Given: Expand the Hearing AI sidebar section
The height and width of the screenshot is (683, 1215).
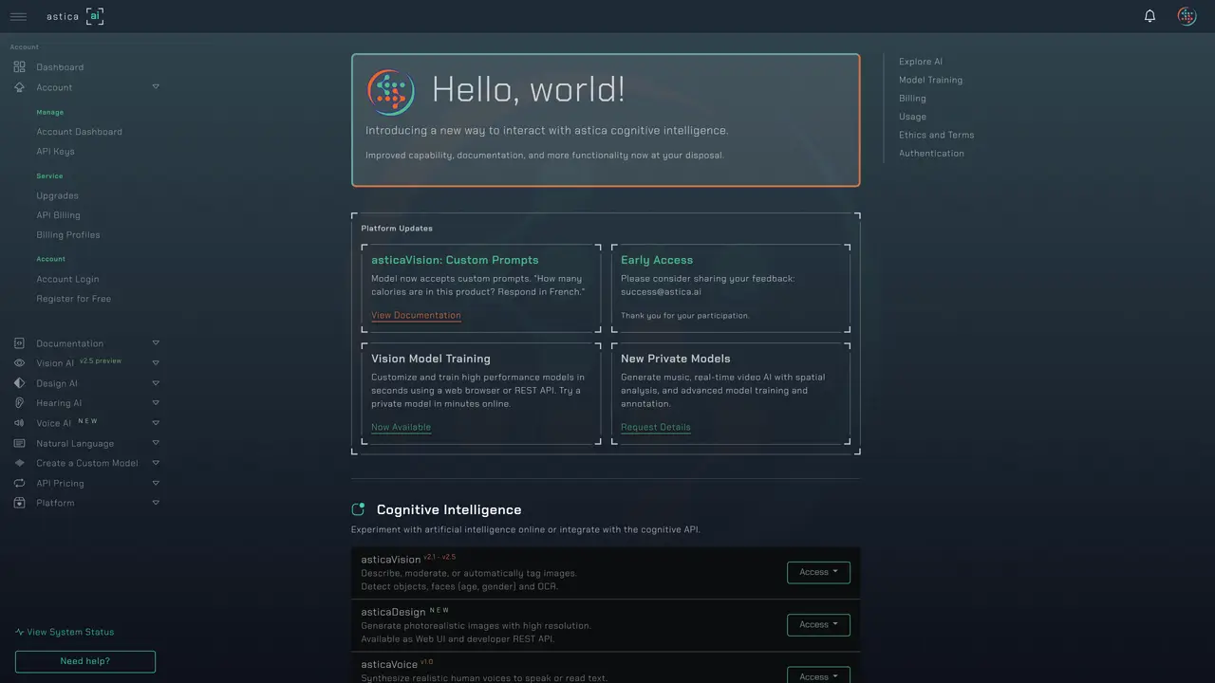Looking at the screenshot, I should [x=156, y=402].
